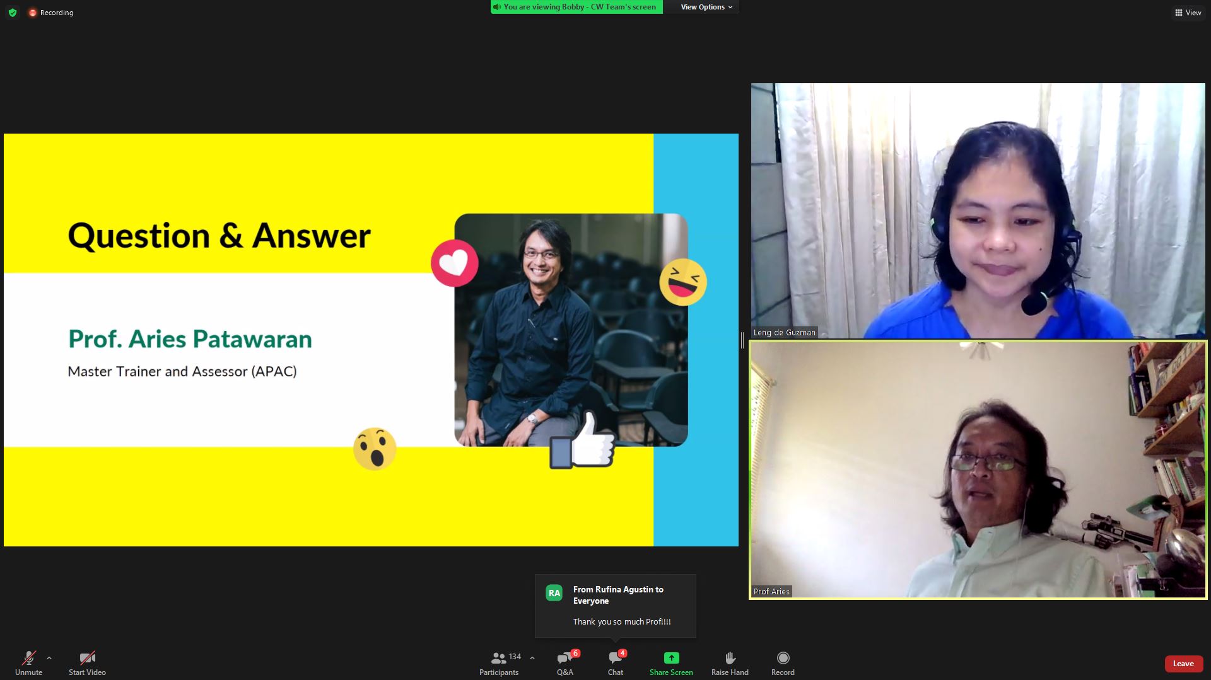Open the Q&A panel
The width and height of the screenshot is (1211, 680).
(x=565, y=663)
